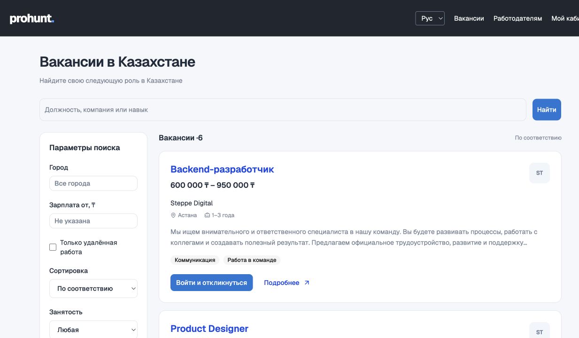Enable the Только удалённая работа checkbox

(x=53, y=247)
